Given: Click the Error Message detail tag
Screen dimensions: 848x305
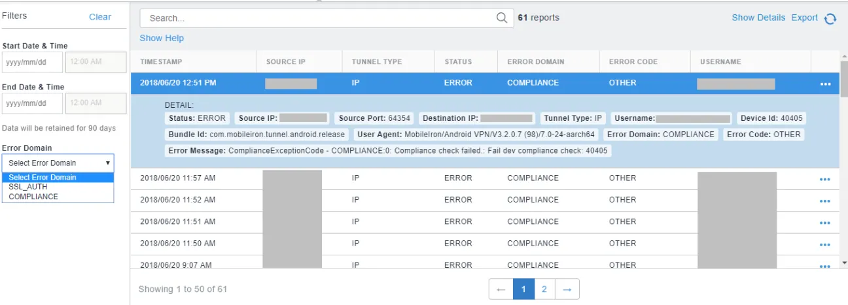Looking at the screenshot, I should pyautogui.click(x=388, y=151).
